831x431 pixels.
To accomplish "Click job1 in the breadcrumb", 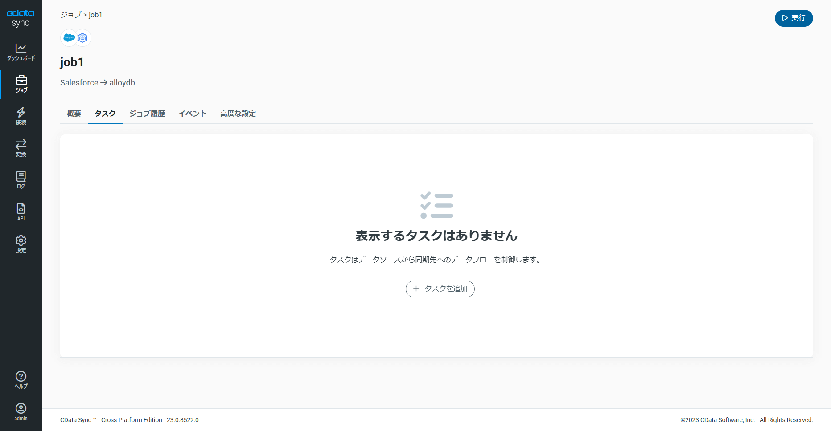I will (95, 15).
